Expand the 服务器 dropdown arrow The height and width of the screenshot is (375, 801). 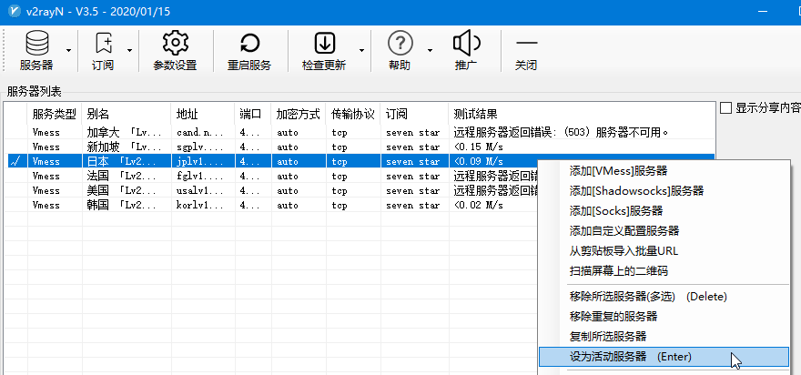[68, 50]
